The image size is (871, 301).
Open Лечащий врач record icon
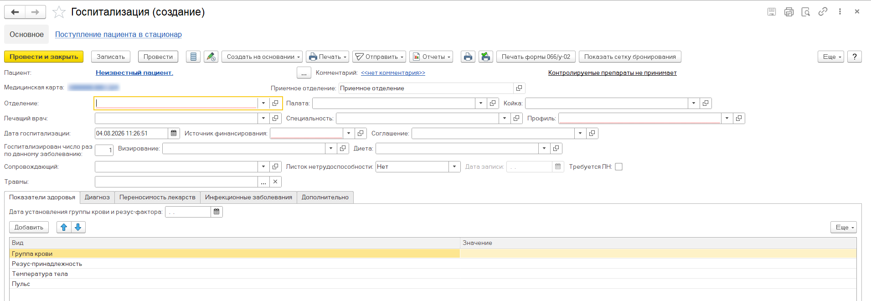[275, 118]
